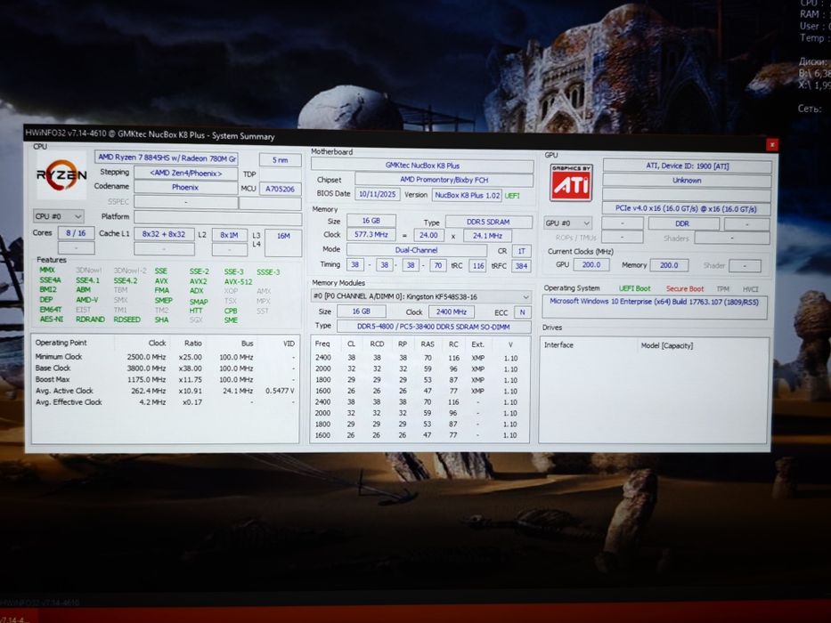Click the tRFC value 384
831x623 pixels.
[522, 266]
